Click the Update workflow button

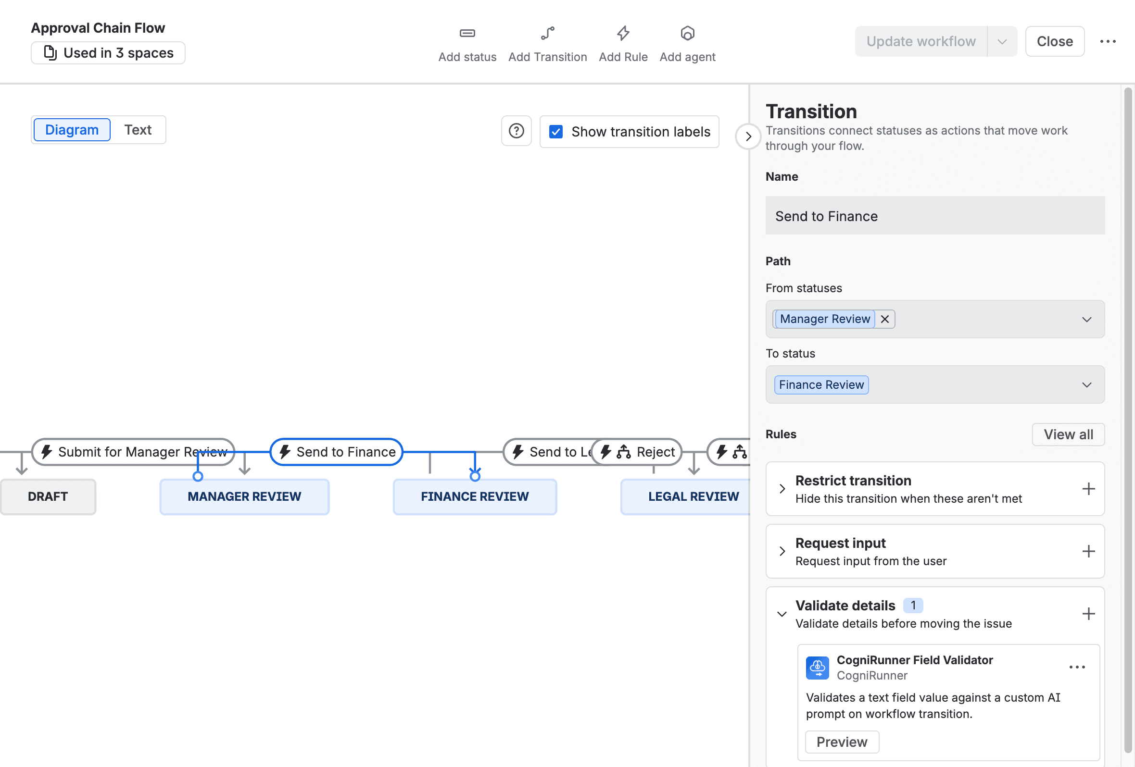921,41
